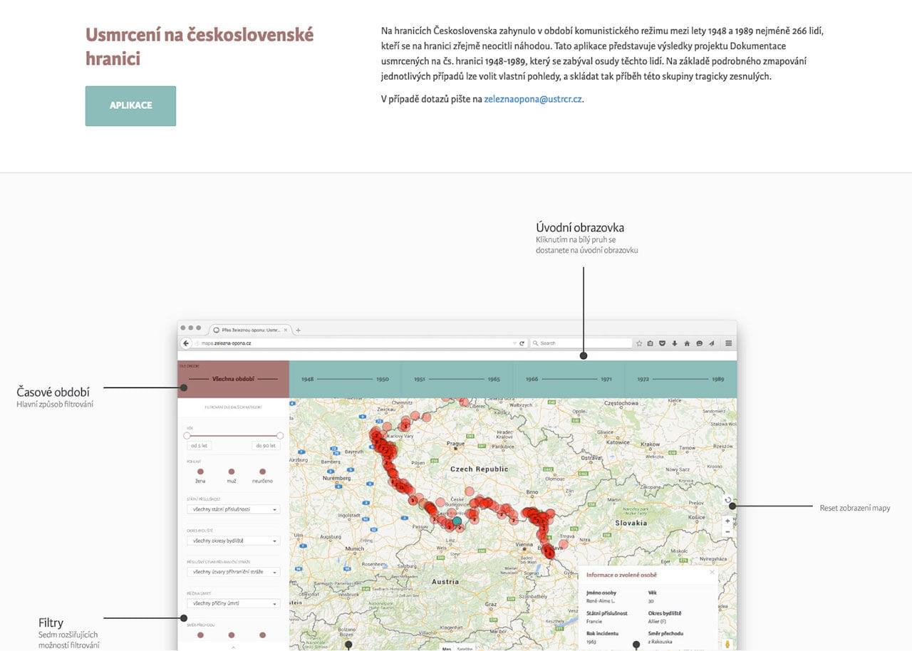This screenshot has width=912, height=651.
Task: Click the paper plane share icon in the toolbar
Action: tap(711, 343)
